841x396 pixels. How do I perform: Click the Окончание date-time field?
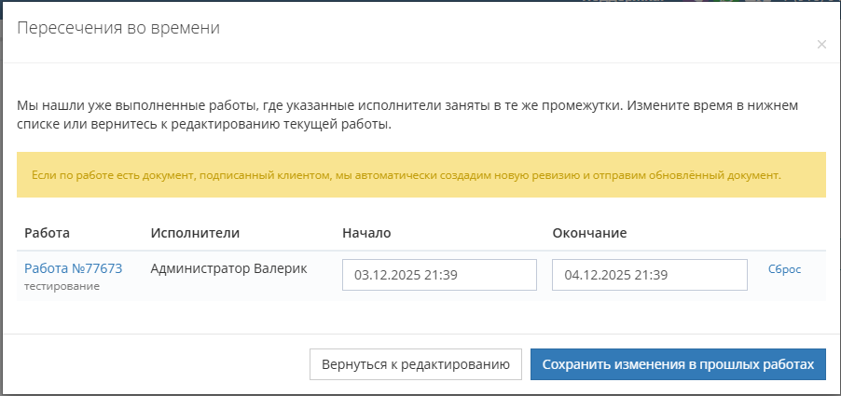click(649, 275)
